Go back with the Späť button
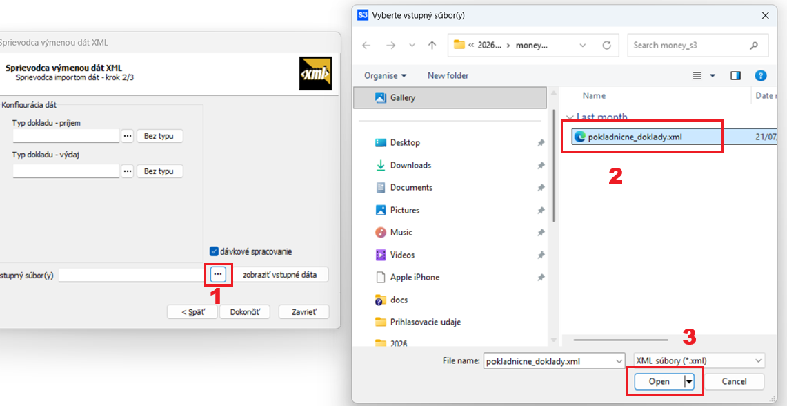This screenshot has width=787, height=406. point(192,311)
